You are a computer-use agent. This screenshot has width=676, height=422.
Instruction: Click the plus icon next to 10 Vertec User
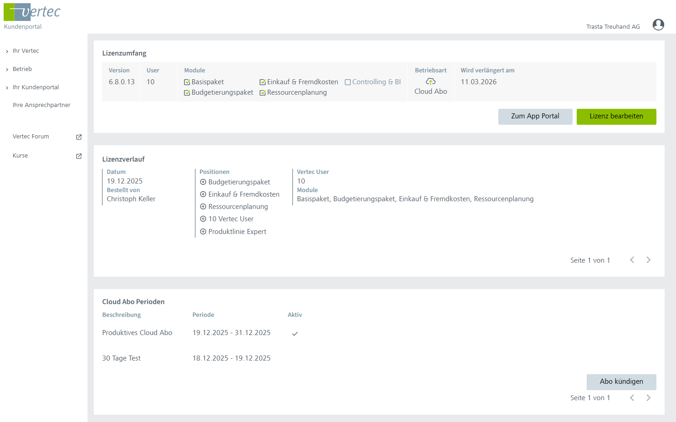(203, 219)
